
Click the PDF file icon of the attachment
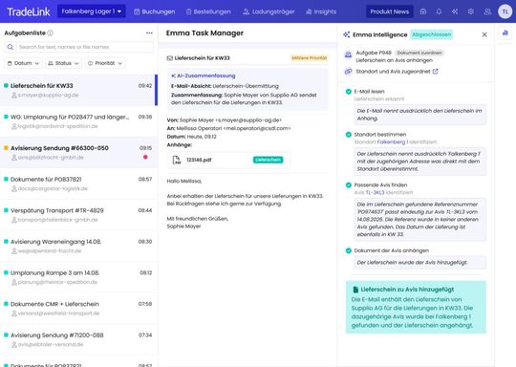click(x=177, y=160)
